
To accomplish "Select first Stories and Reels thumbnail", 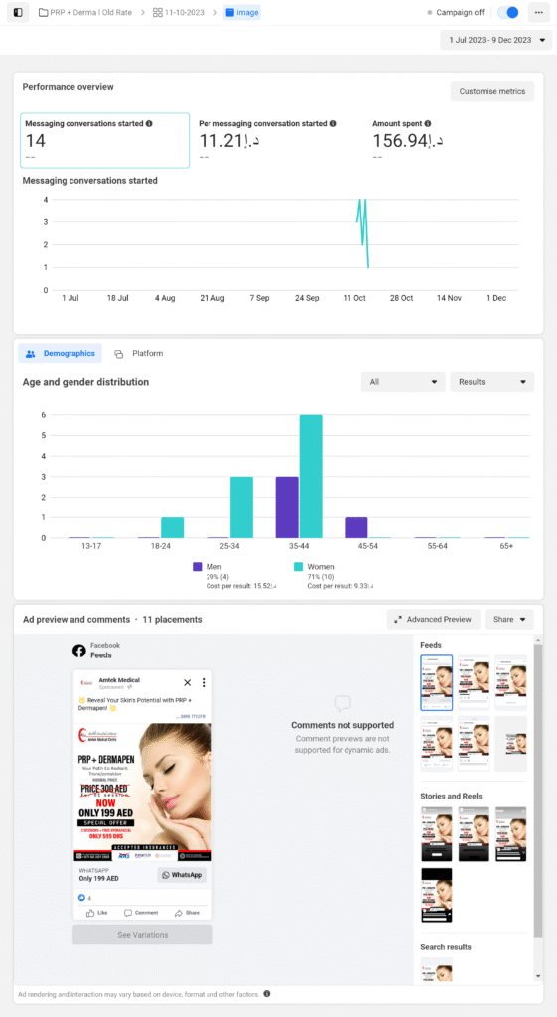I will (437, 833).
